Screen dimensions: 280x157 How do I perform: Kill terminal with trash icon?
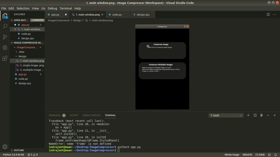tap(262, 115)
